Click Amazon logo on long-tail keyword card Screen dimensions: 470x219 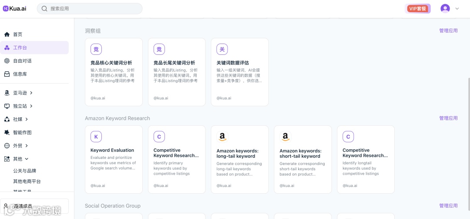[222, 137]
